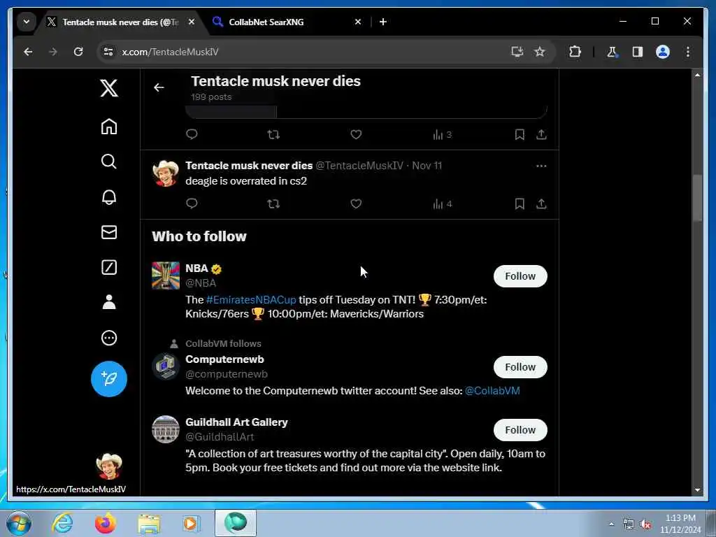This screenshot has height=537, width=716.
Task: Click the site information icon in address bar
Action: 108,52
